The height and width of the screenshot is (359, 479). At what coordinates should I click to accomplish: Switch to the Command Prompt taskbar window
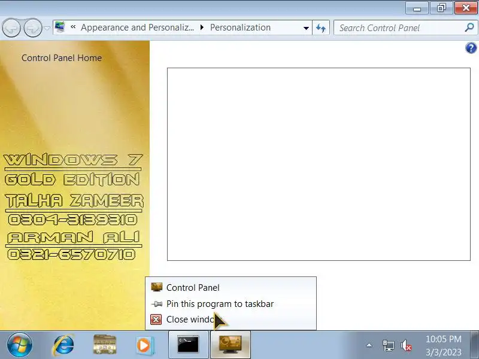[189, 345]
